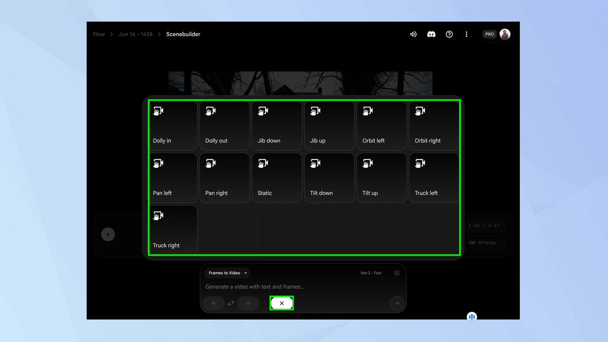Add the first frame with plus button

[x=214, y=303]
